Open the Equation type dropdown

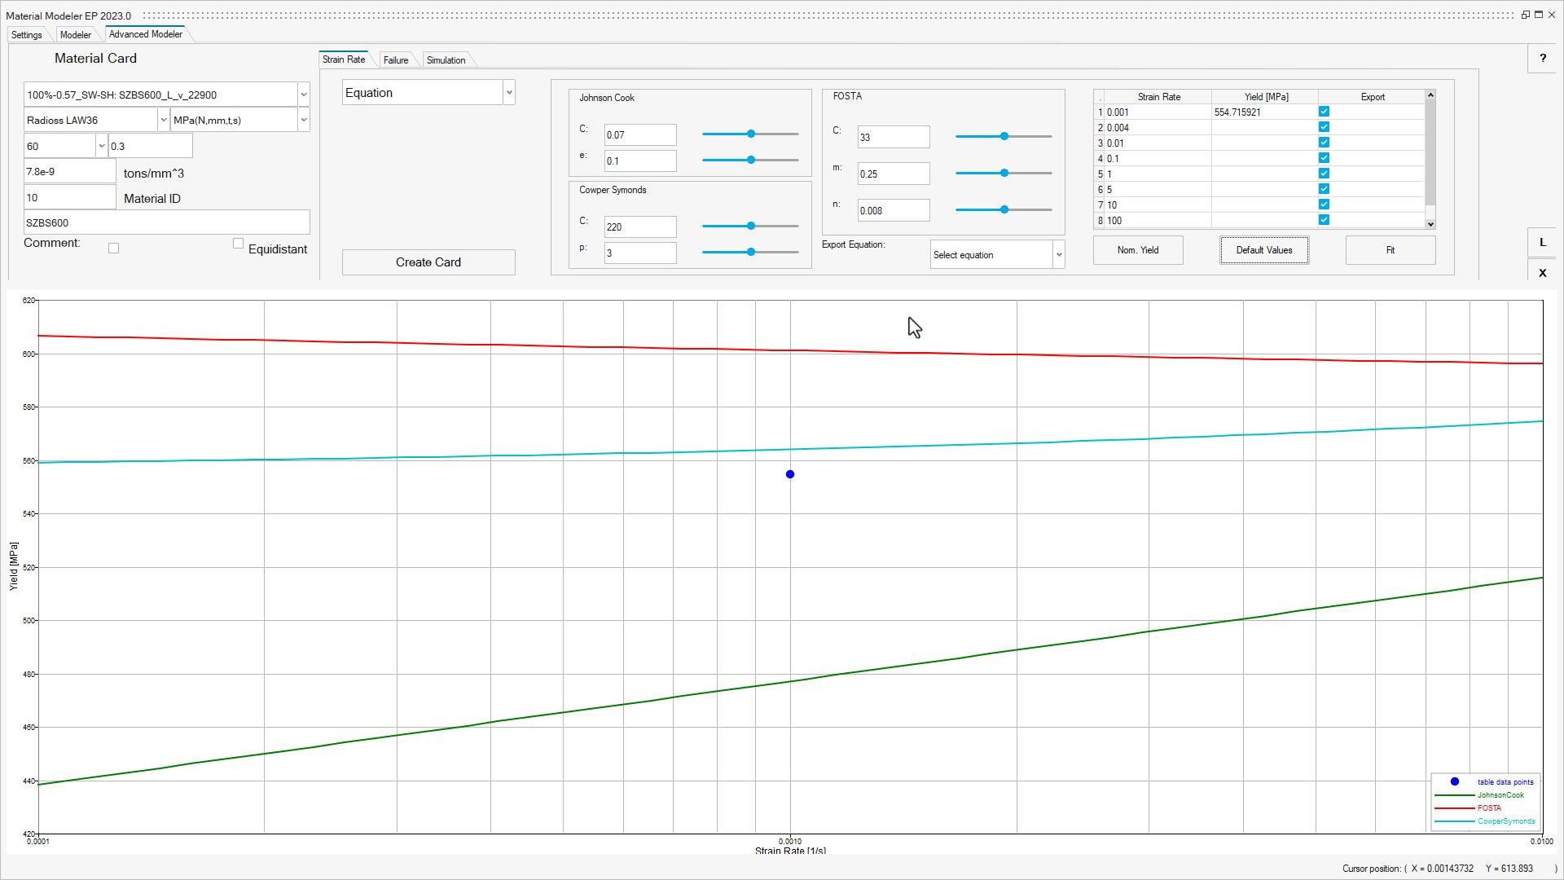508,92
